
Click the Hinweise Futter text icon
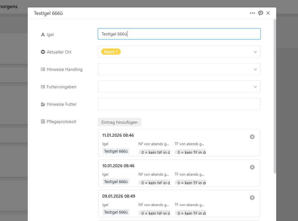(43, 104)
